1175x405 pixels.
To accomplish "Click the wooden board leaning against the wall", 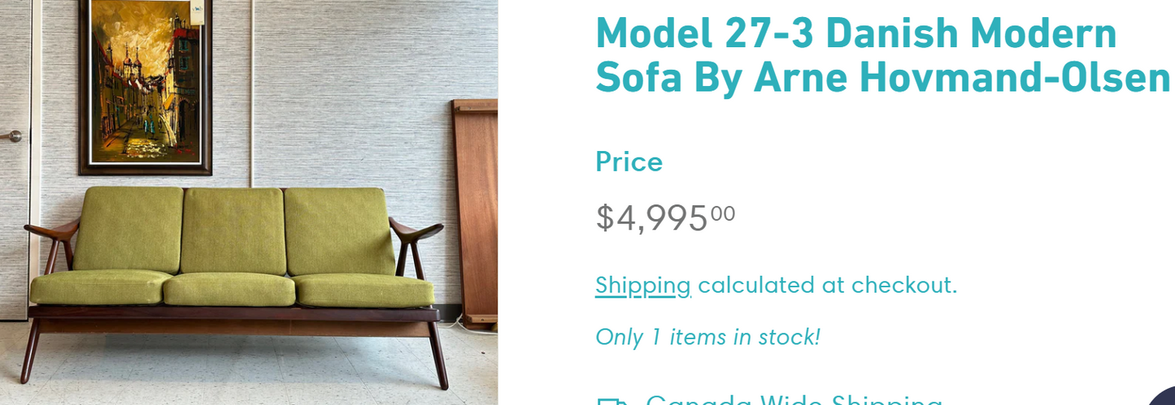I will point(477,211).
